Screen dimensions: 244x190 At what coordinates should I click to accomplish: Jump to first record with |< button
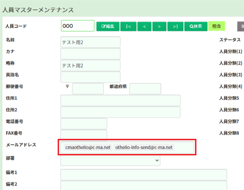[x=128, y=27]
